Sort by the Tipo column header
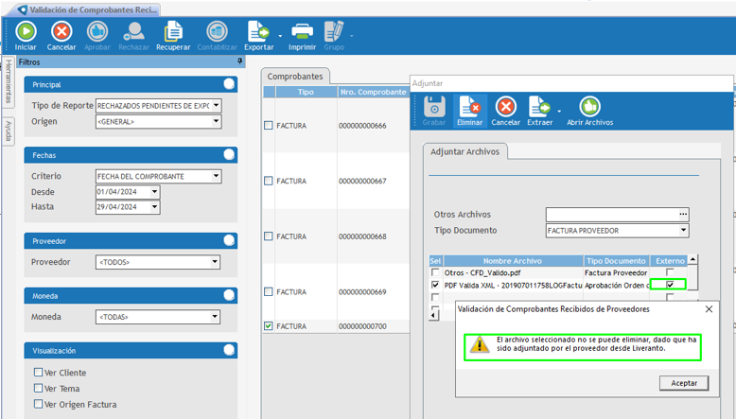Image resolution: width=736 pixels, height=419 pixels. pyautogui.click(x=306, y=92)
